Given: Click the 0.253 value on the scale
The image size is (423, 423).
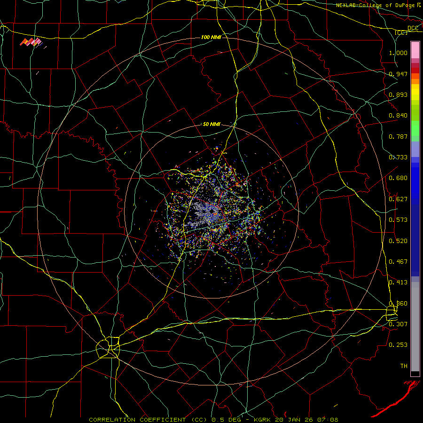Looking at the screenshot, I should coord(398,345).
